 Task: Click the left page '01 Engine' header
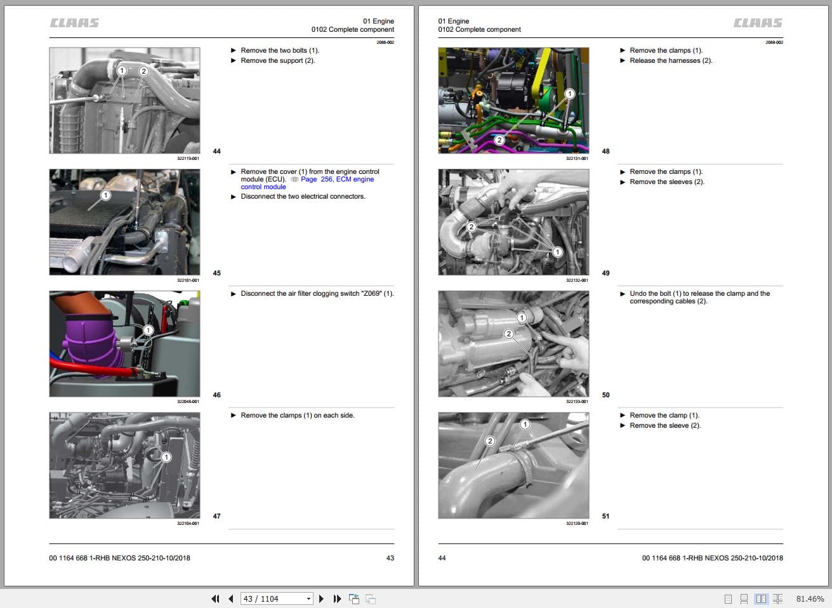point(378,21)
